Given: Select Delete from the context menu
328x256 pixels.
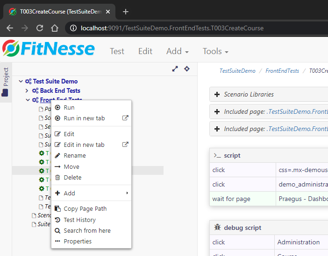Looking at the screenshot, I should (x=91, y=178).
